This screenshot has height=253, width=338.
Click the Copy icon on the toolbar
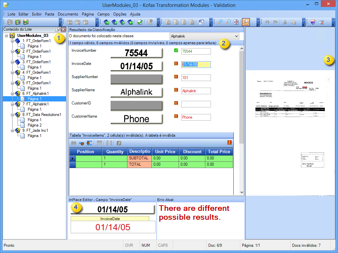click(x=293, y=22)
